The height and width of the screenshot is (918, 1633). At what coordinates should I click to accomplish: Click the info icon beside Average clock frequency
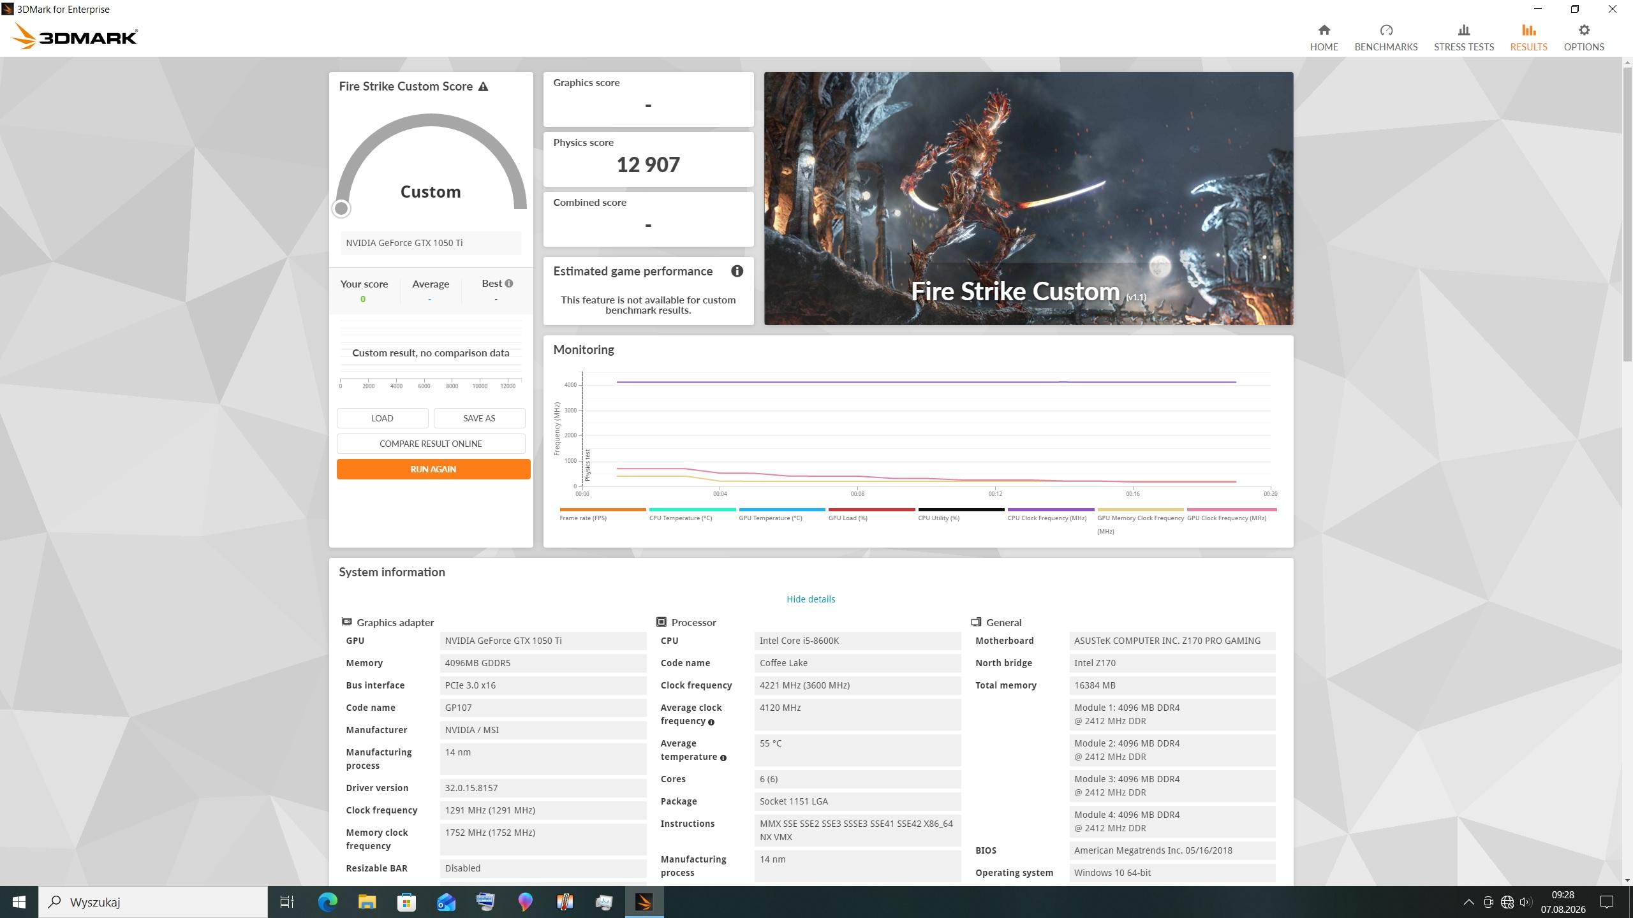pos(711,722)
